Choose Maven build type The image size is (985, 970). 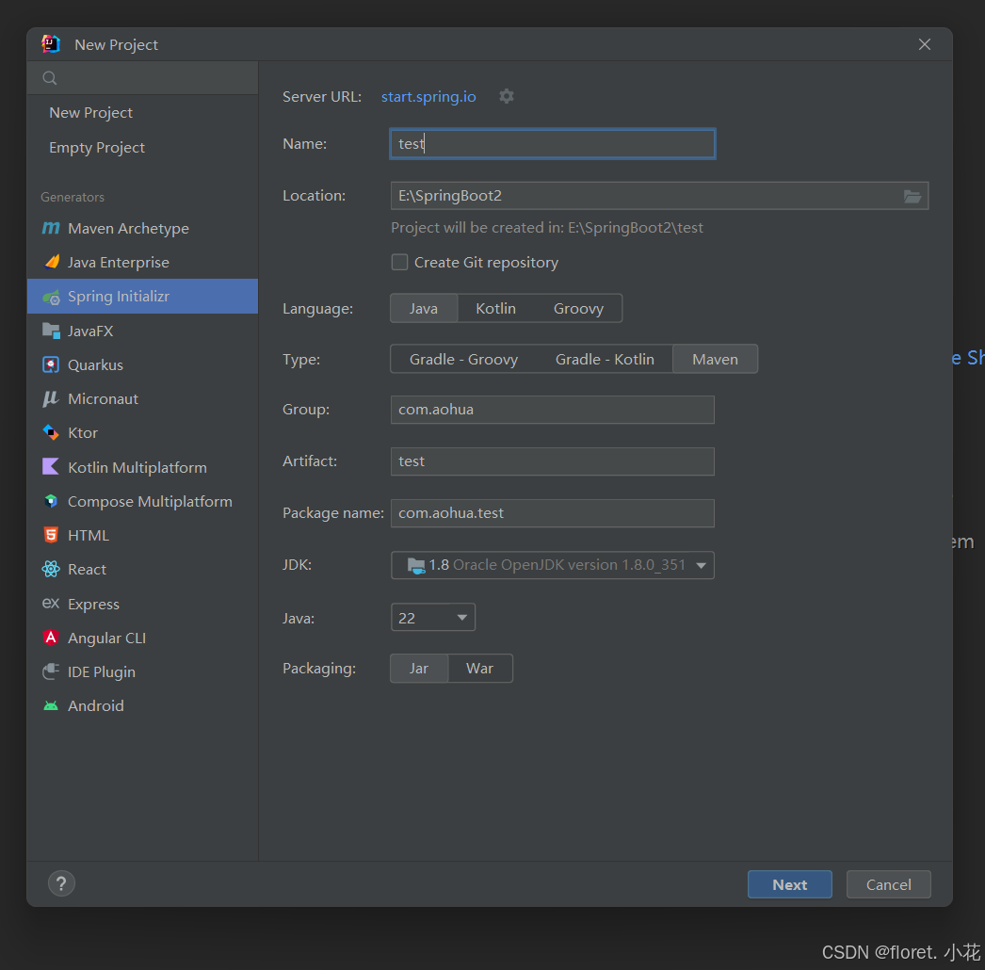[x=715, y=360]
